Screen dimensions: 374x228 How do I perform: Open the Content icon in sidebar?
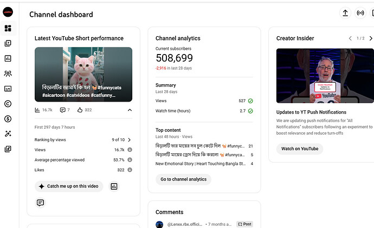click(x=8, y=43)
